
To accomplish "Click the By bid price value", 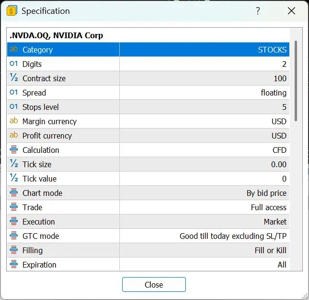I will click(266, 193).
